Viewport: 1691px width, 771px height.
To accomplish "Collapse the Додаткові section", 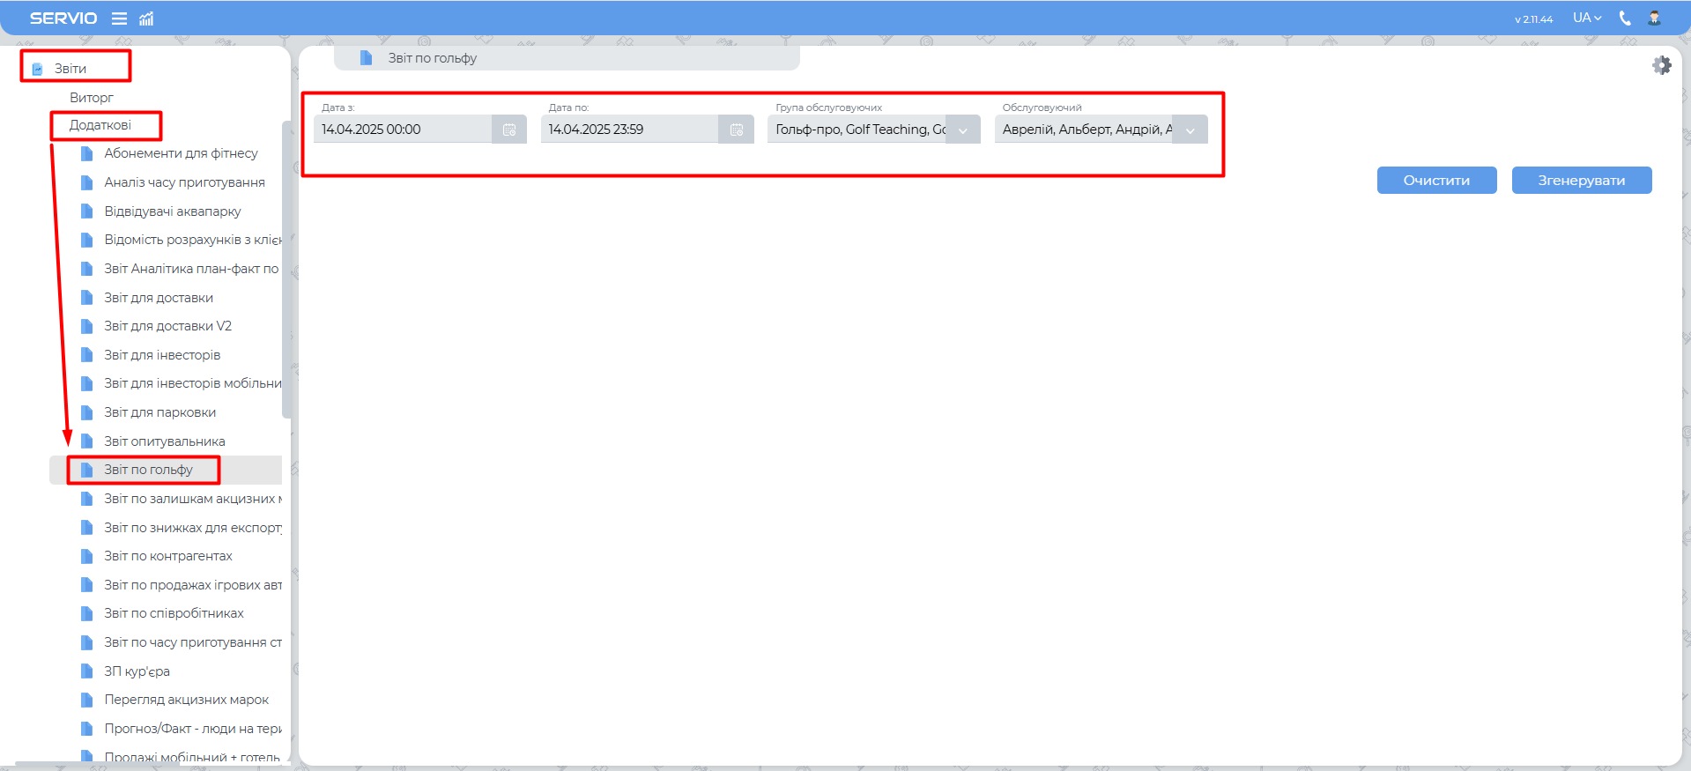I will [100, 125].
